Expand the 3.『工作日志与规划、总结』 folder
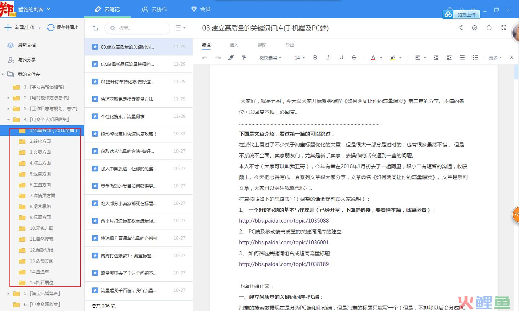This screenshot has height=311, width=519. click(8, 109)
